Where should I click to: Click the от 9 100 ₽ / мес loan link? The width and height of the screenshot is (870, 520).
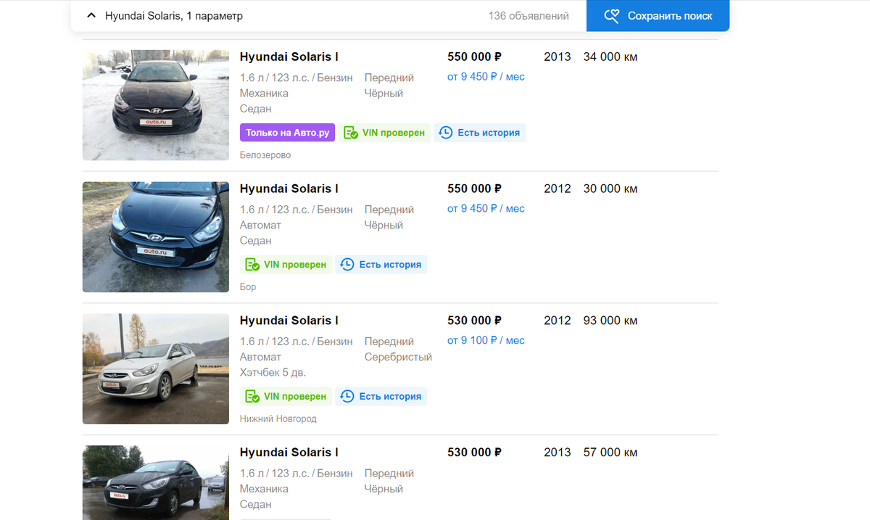pos(486,341)
